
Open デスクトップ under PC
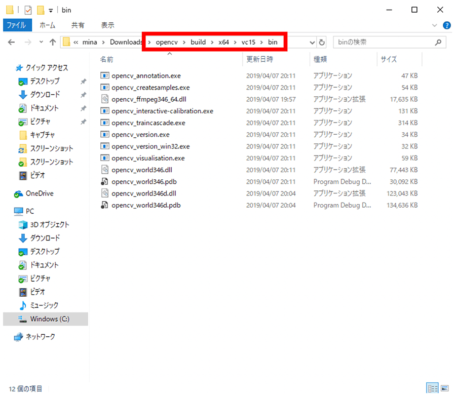[x=39, y=252]
